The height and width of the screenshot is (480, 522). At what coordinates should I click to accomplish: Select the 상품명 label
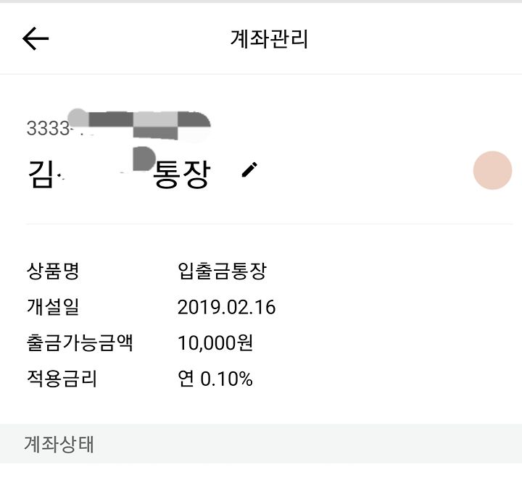53,271
